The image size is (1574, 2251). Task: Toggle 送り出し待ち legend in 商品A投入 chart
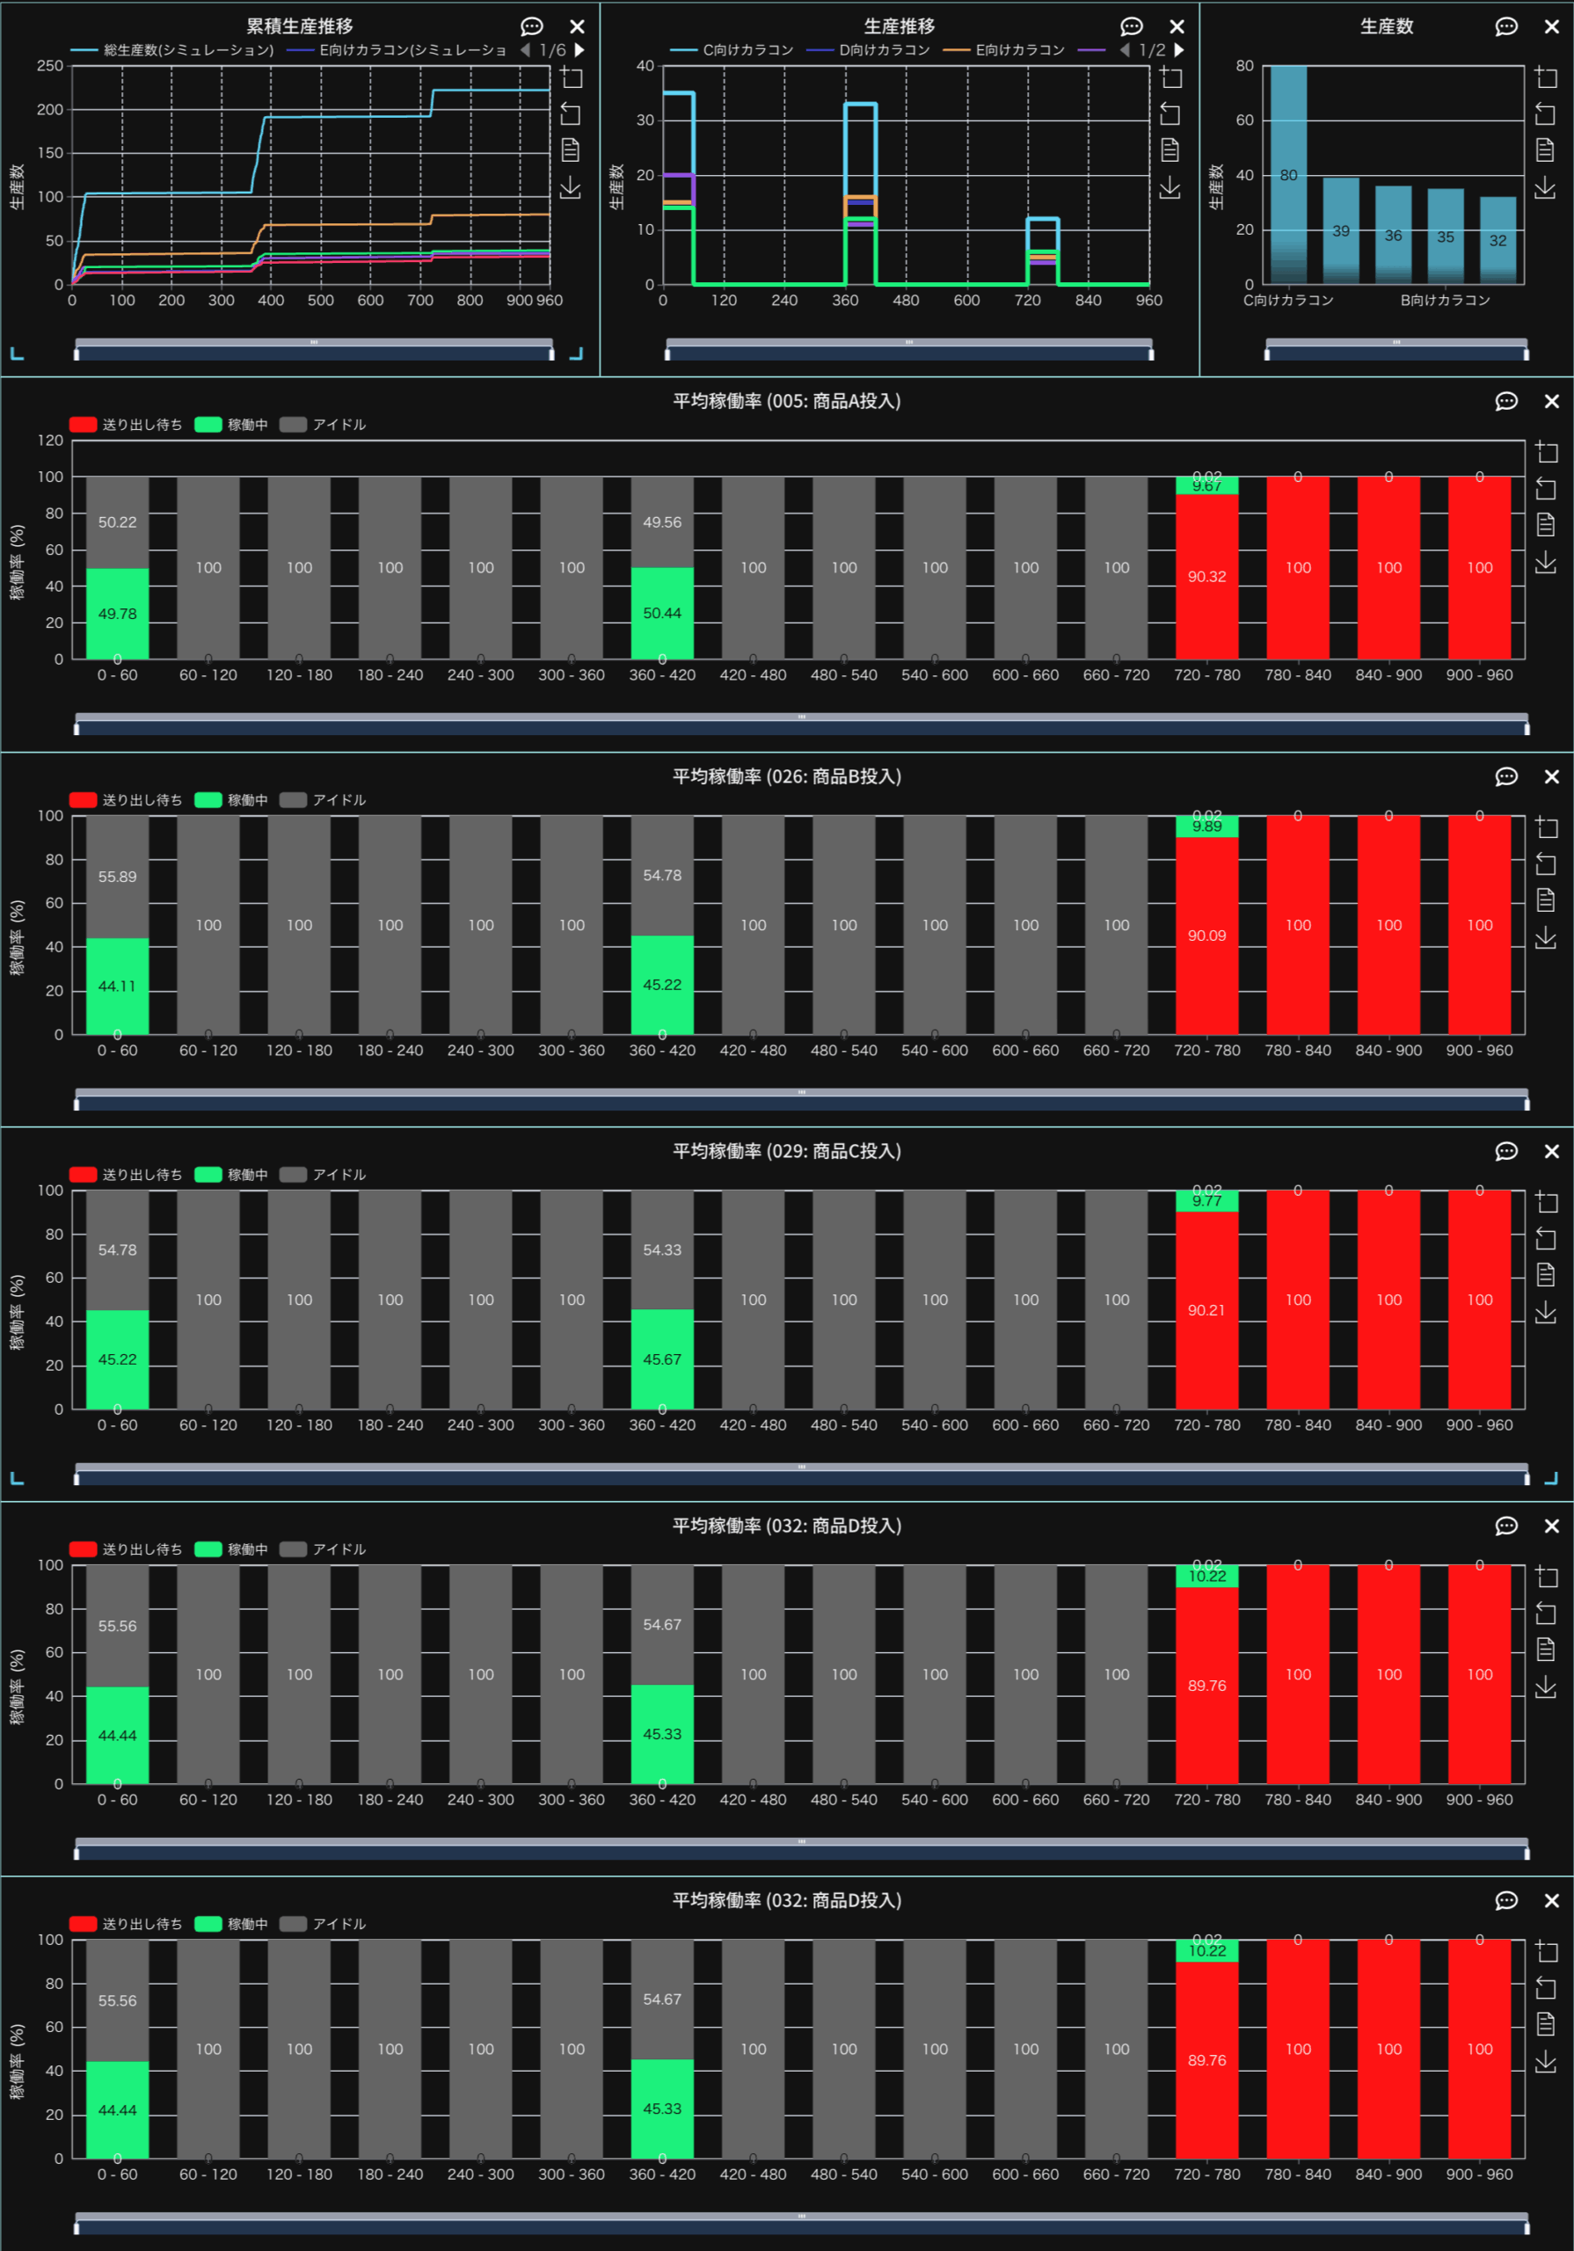point(127,425)
